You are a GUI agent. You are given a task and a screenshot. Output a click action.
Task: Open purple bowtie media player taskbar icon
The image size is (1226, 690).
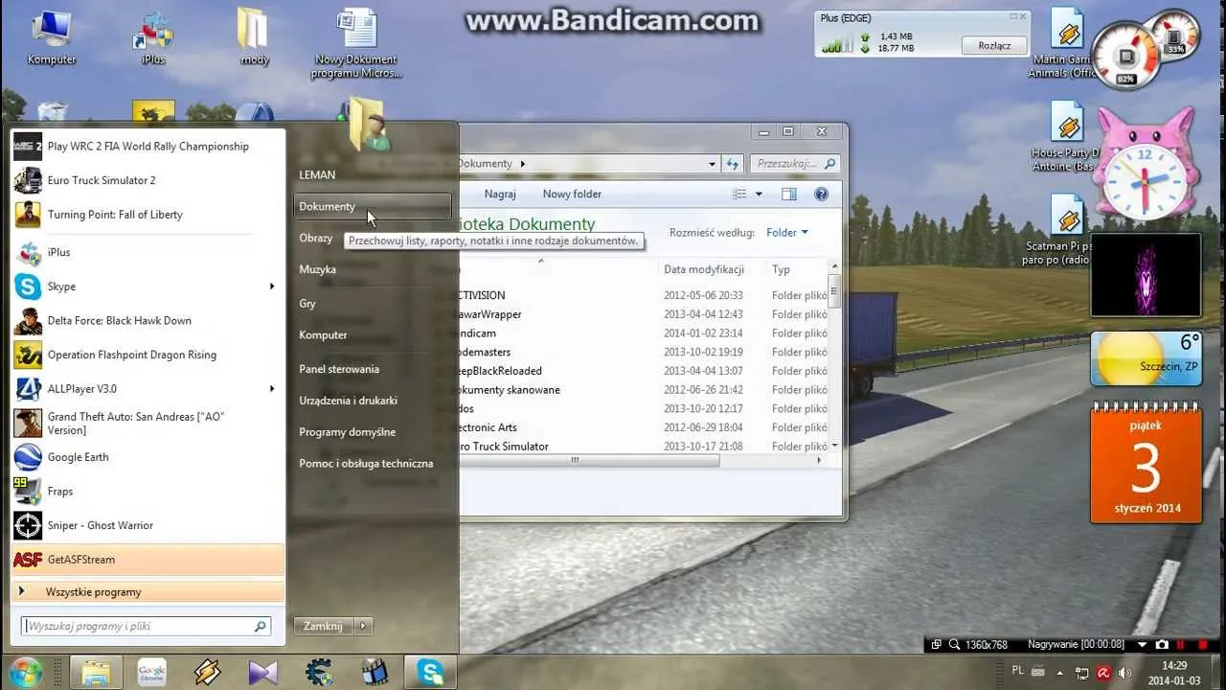[x=262, y=672]
